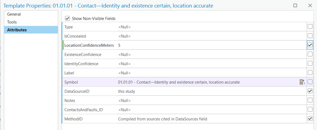Screen dimensions: 317x130
Task: Click the Symbol value 01.01.01 Contact
Action: point(179,82)
